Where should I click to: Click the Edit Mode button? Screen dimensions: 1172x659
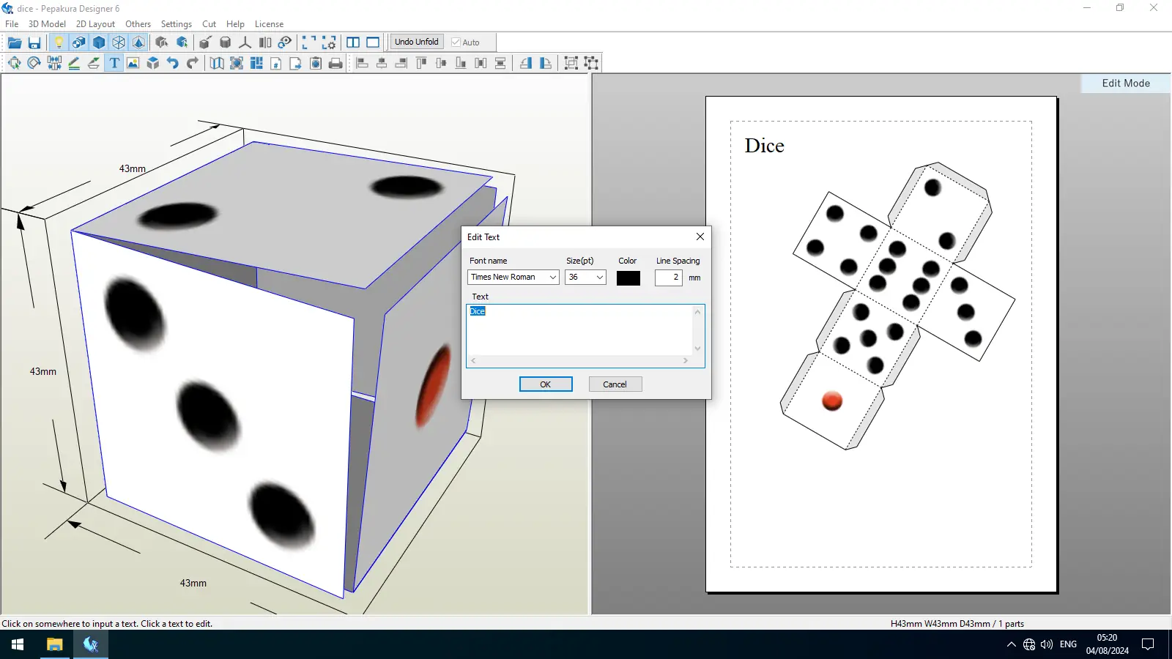coord(1126,83)
